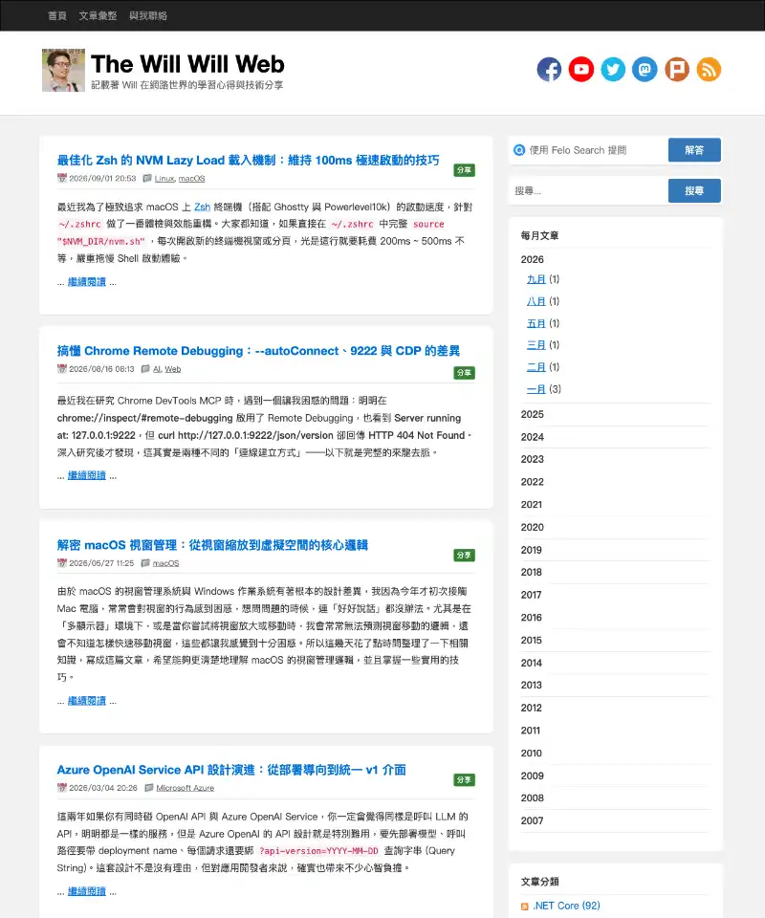Open the Facebook social icon
765x918 pixels.
click(549, 69)
